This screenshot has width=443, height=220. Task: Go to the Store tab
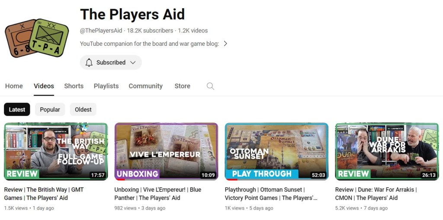pyautogui.click(x=182, y=86)
